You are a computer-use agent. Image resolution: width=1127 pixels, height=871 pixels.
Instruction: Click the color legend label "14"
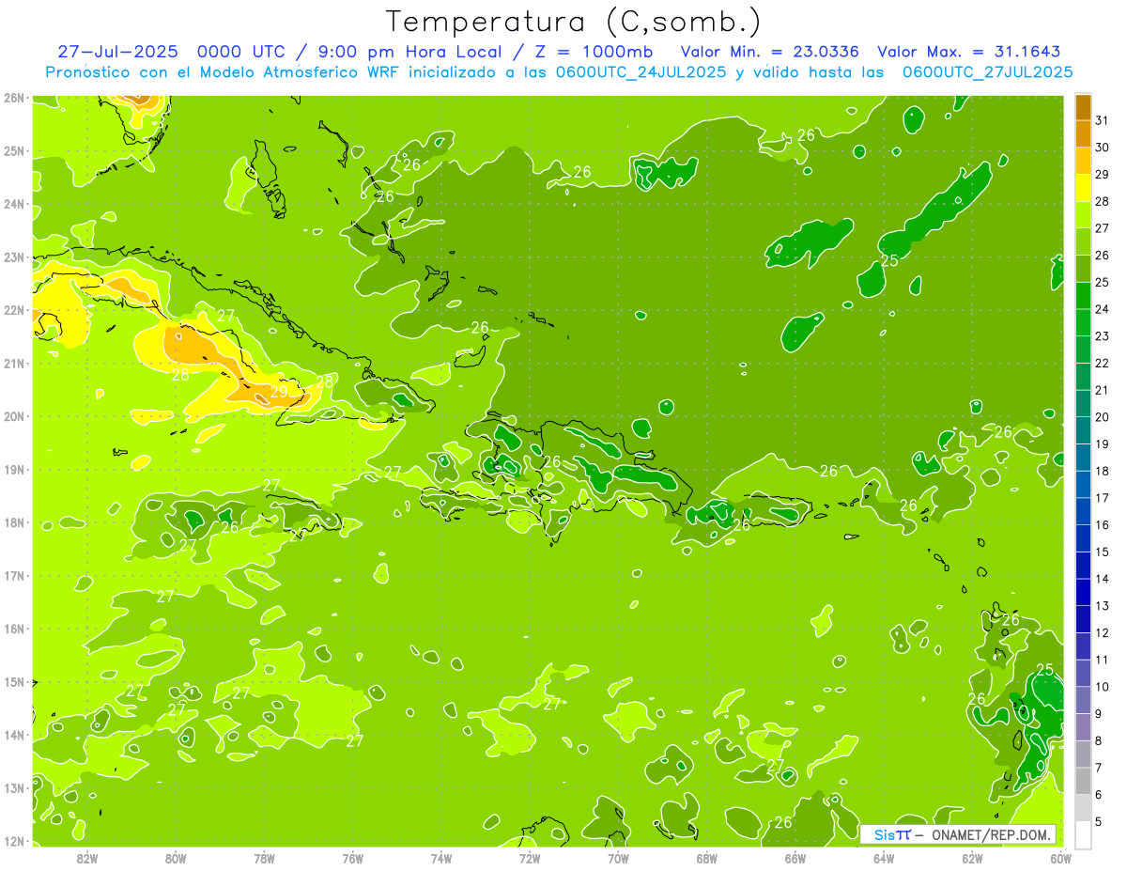pos(1102,579)
